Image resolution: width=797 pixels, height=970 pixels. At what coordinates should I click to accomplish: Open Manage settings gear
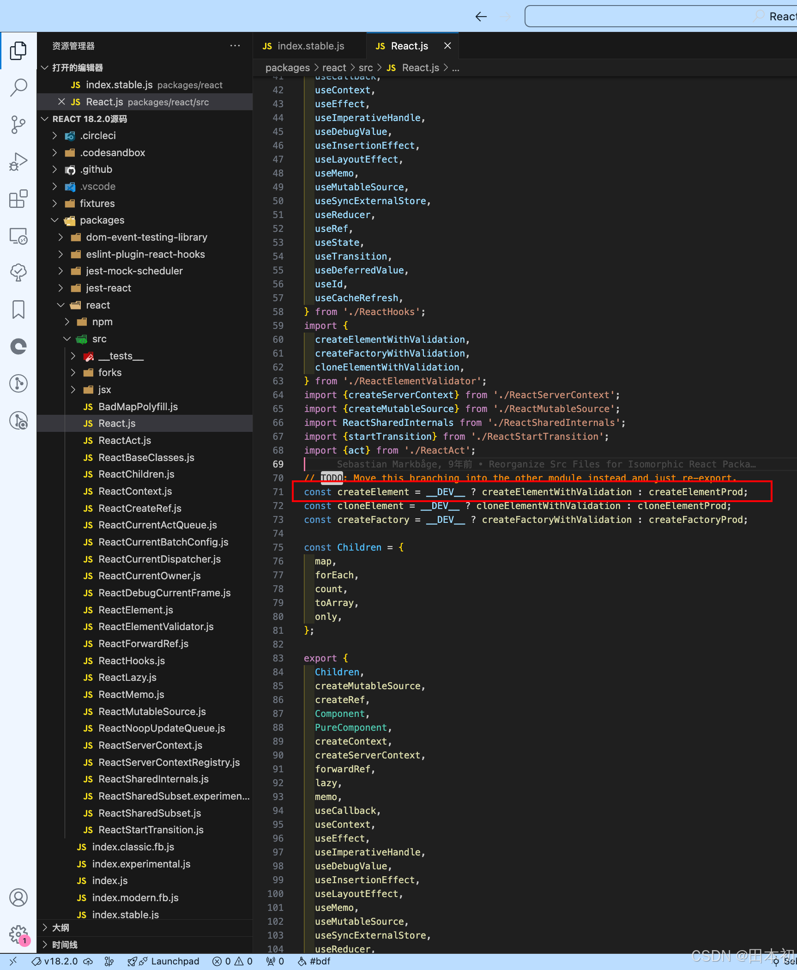point(18,935)
